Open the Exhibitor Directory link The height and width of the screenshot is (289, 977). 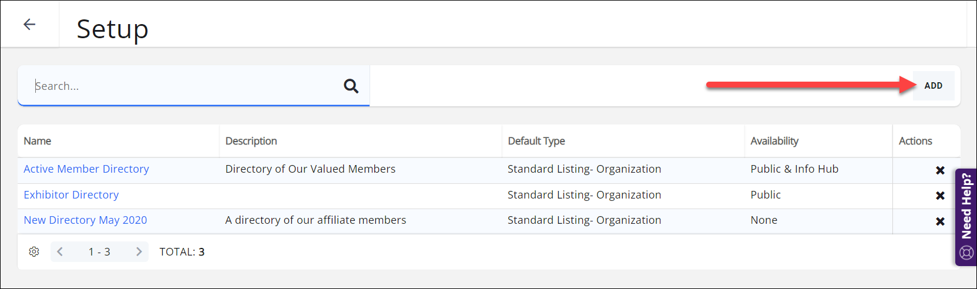[x=71, y=195]
